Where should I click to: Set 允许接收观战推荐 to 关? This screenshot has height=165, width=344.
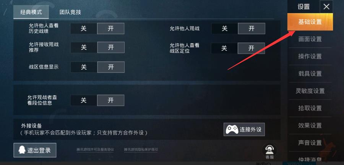[x=84, y=48]
